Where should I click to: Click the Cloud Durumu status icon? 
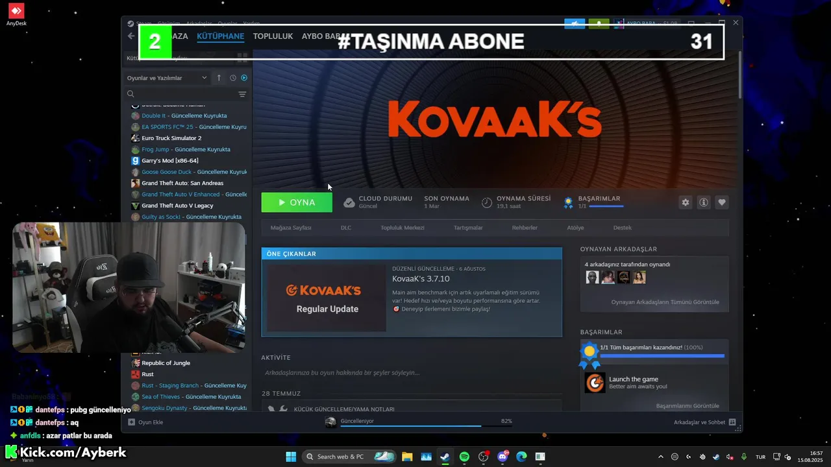349,202
